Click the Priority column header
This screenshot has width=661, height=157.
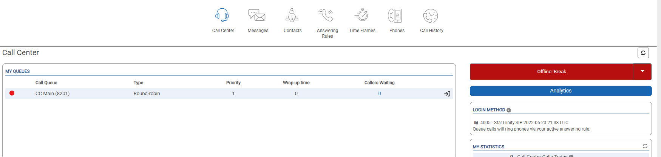(233, 83)
